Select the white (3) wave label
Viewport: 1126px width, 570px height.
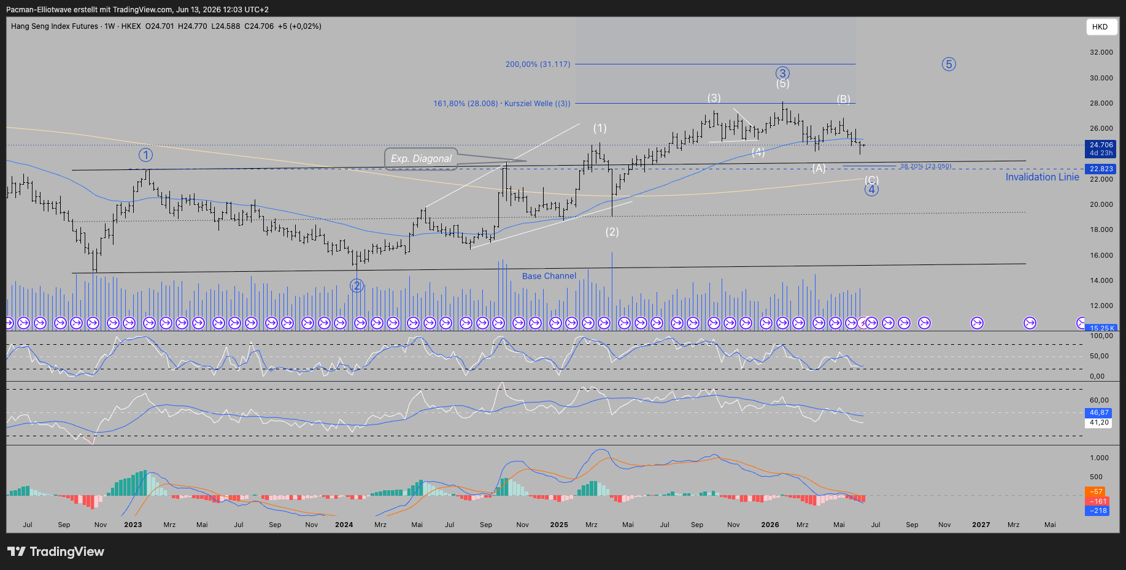[714, 98]
